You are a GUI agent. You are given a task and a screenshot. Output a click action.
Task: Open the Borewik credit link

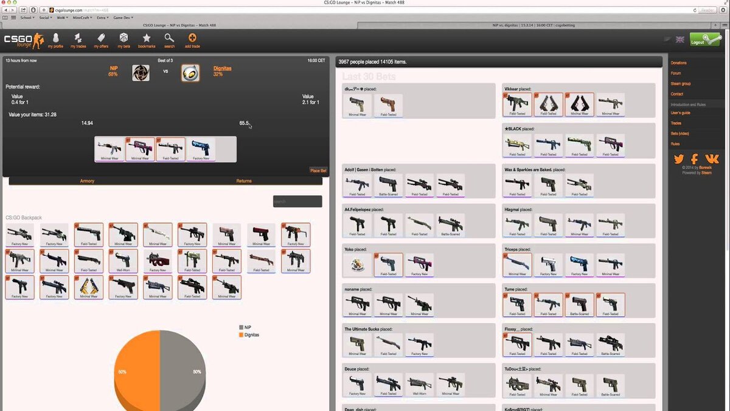pos(705,168)
